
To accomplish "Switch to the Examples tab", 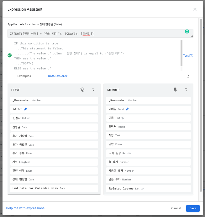I will tap(24, 76).
